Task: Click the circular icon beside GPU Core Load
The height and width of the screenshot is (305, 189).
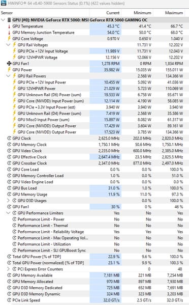Action: [9, 170]
